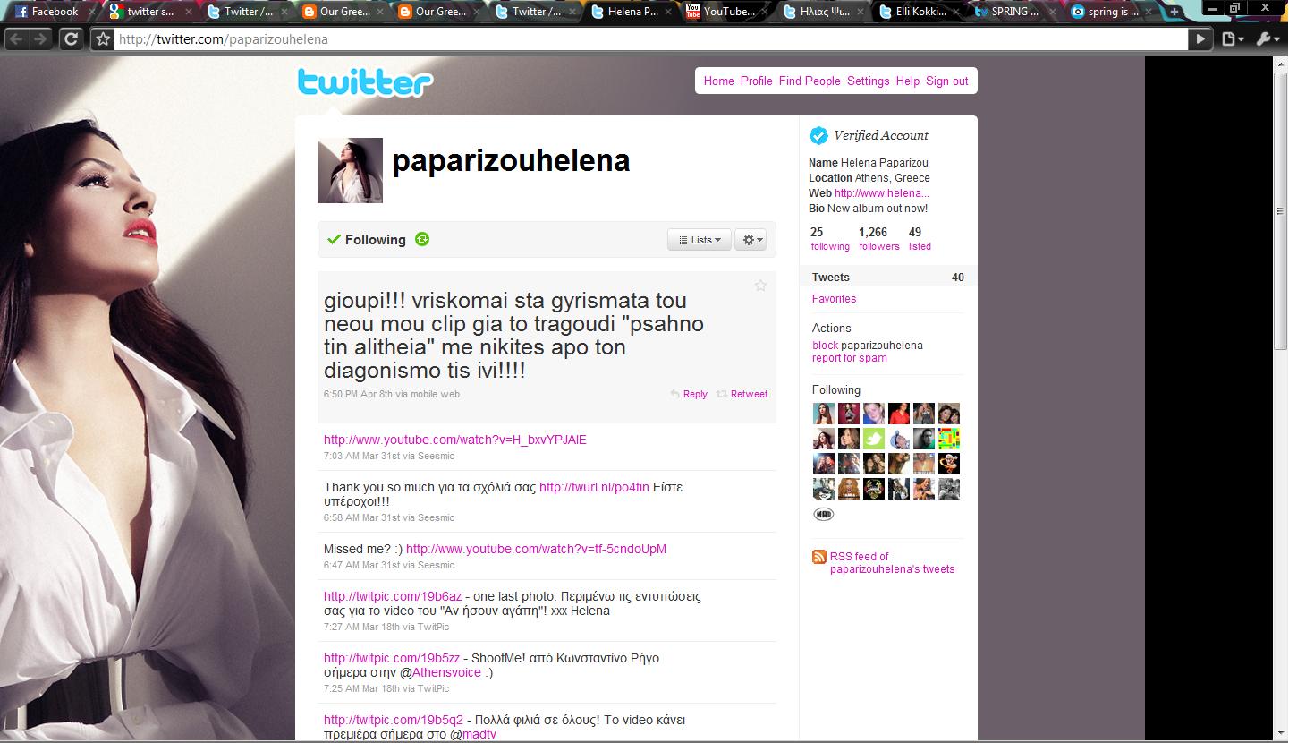
Task: Click the browser Forward arrow
Action: 41,39
